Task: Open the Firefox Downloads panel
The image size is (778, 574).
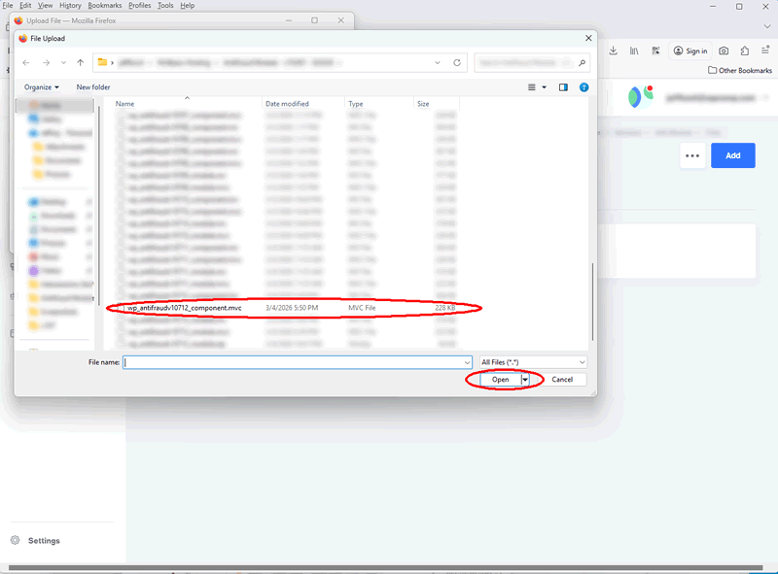Action: [612, 51]
